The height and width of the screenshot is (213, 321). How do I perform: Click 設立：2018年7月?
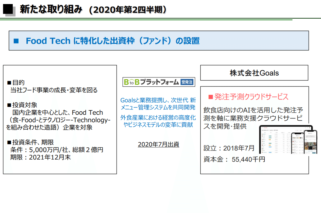[229, 148]
